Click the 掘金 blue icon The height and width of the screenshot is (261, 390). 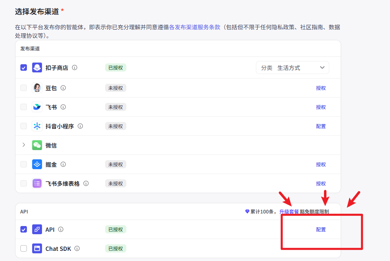point(37,164)
